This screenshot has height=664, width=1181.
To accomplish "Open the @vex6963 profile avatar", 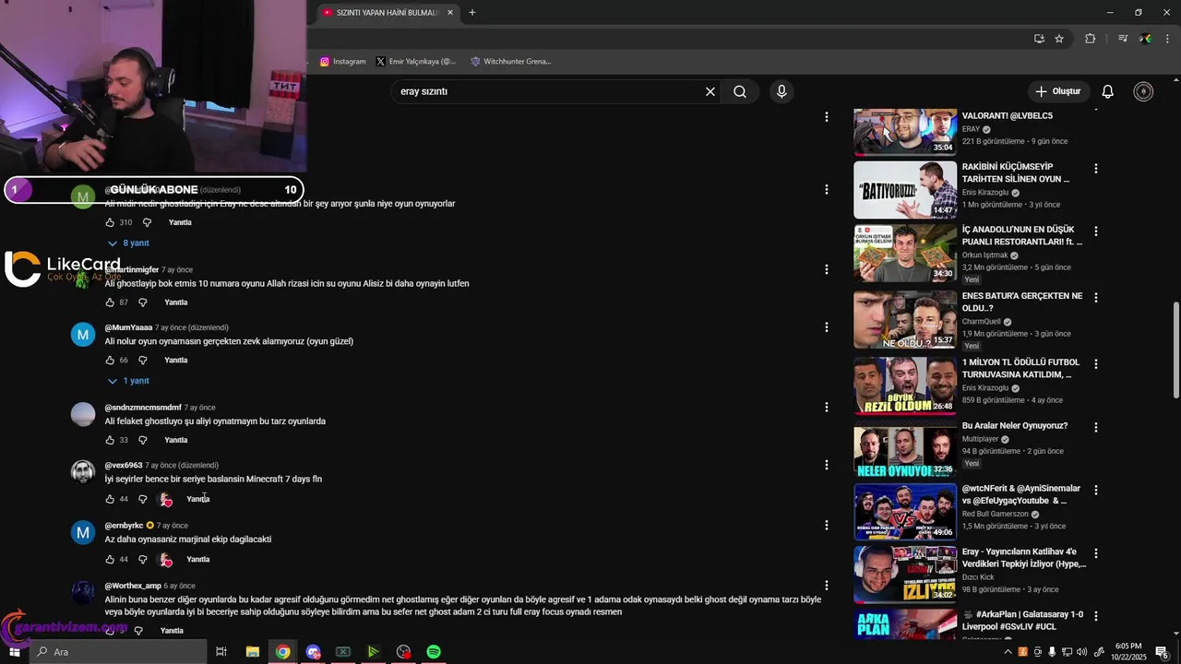I will click(x=83, y=472).
